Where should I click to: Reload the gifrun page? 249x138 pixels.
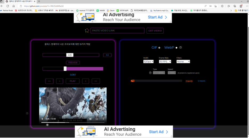pyautogui.click(x=8, y=6)
